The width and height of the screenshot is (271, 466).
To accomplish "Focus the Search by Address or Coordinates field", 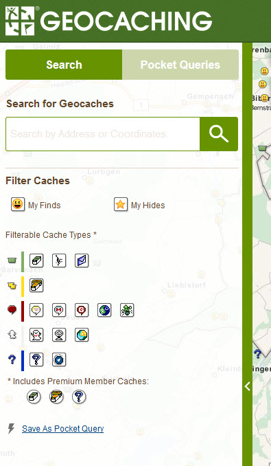I will tap(103, 134).
